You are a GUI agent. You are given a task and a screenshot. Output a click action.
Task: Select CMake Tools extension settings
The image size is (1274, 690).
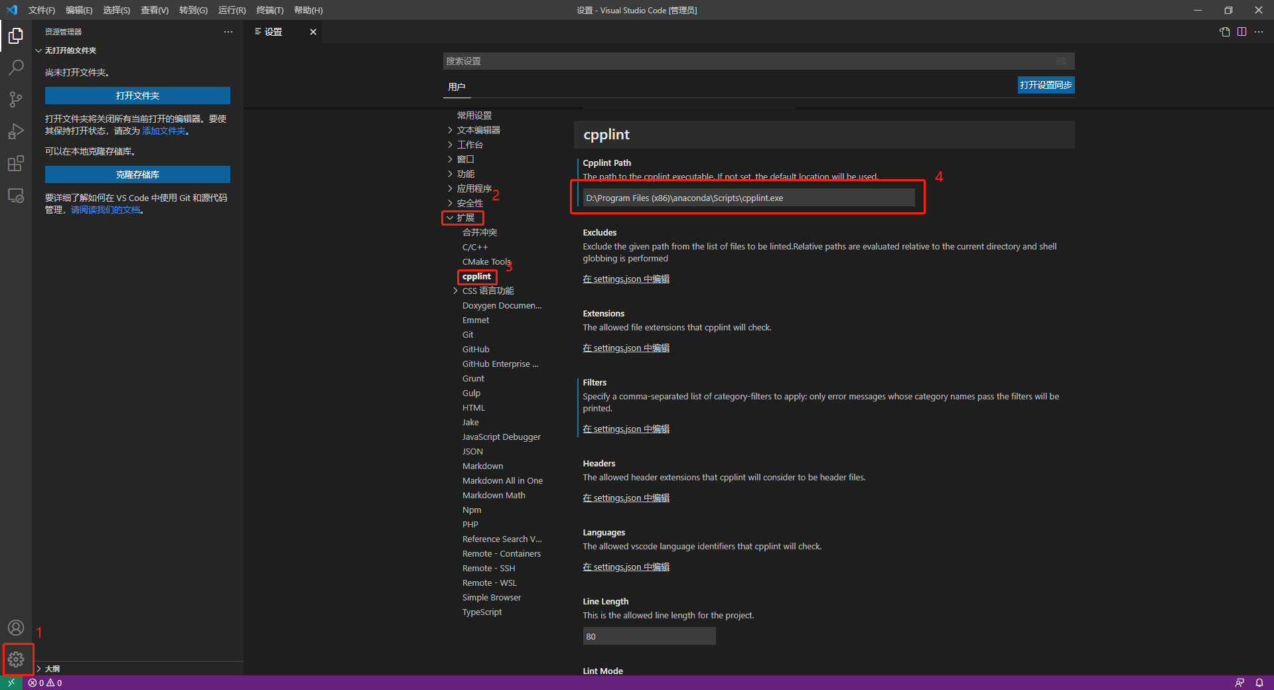(486, 261)
